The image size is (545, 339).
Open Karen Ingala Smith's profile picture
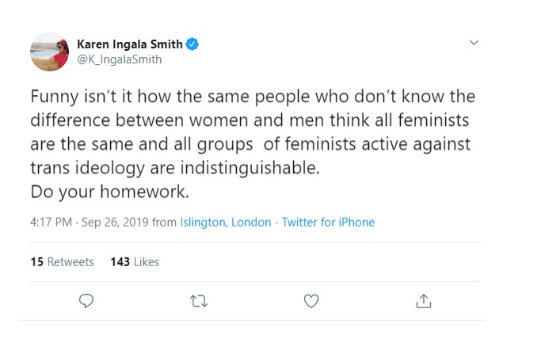tap(50, 51)
